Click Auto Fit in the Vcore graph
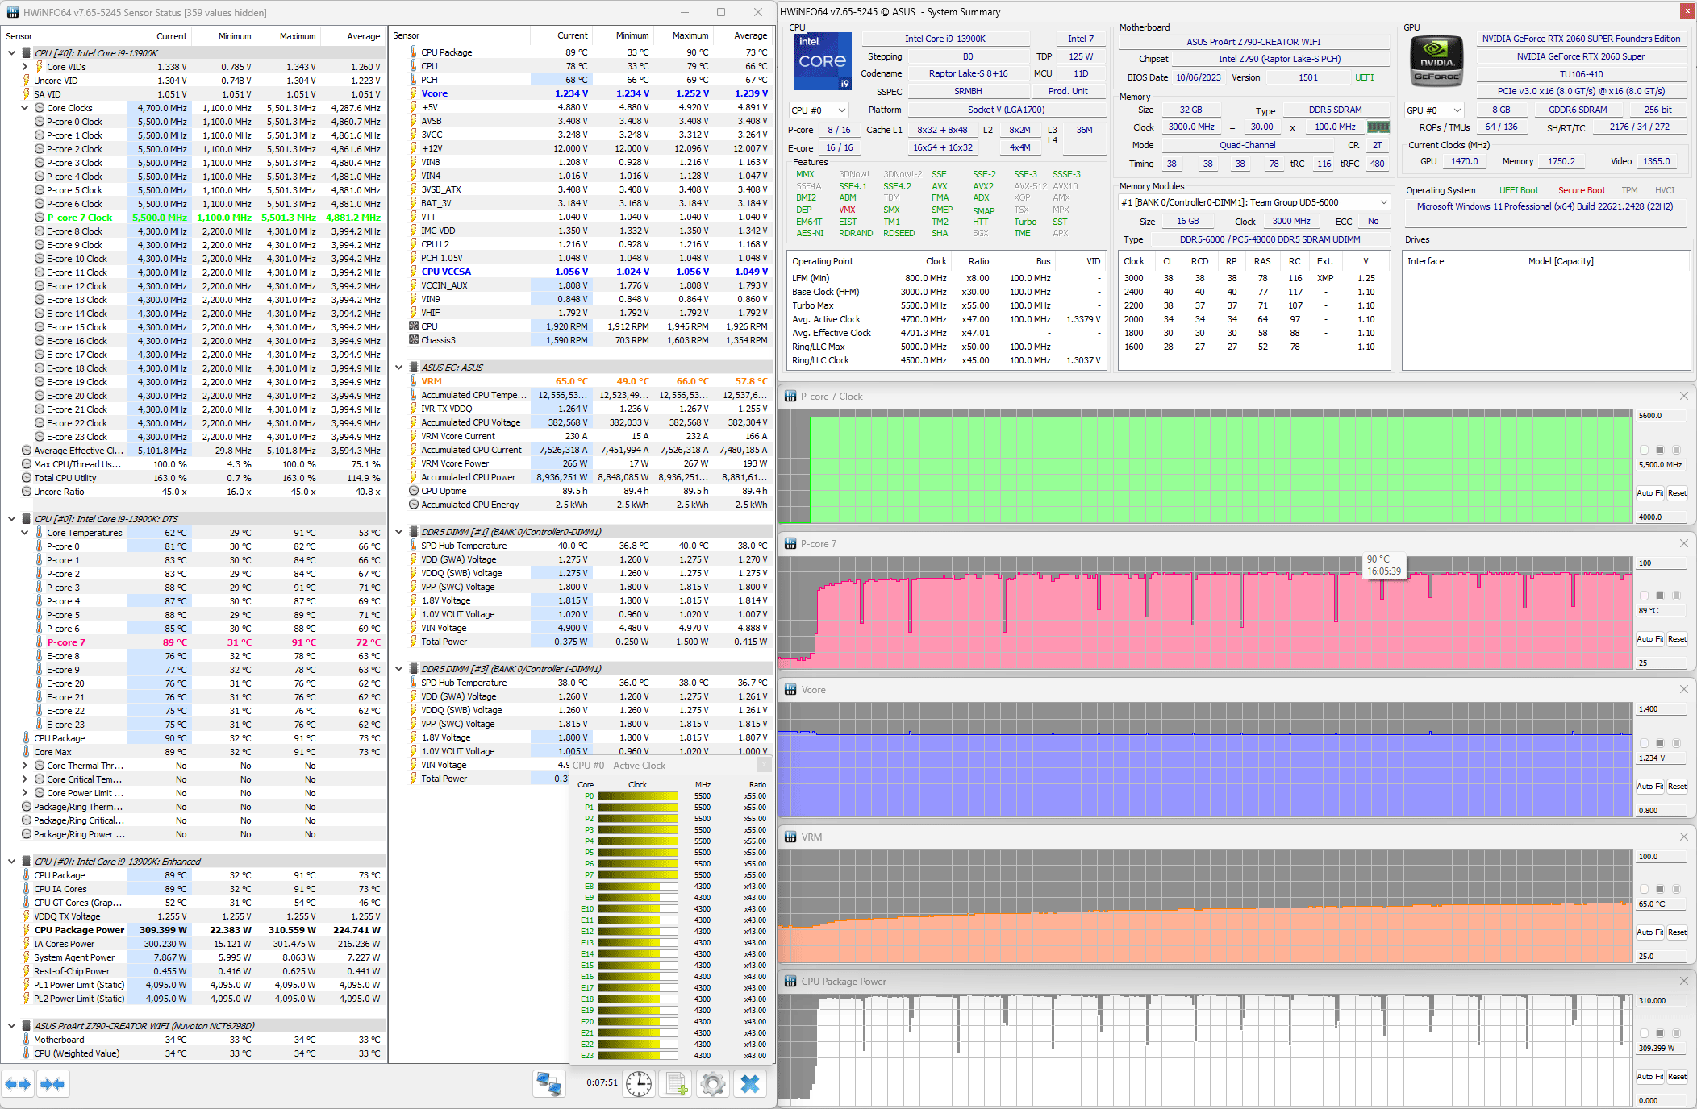The image size is (1697, 1109). coord(1649,787)
